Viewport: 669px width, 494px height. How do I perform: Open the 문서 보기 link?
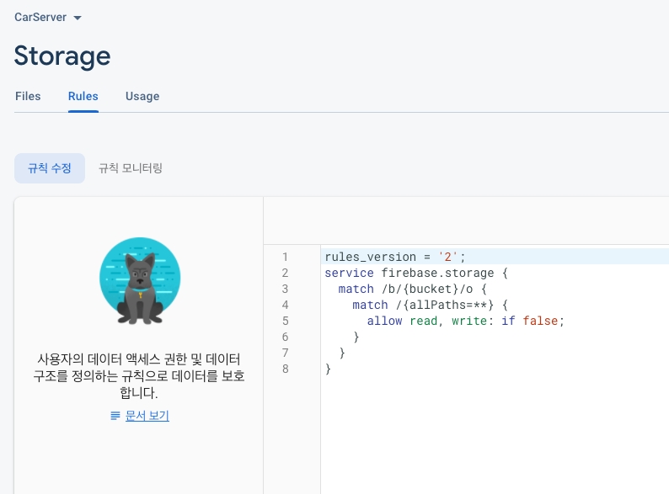[147, 416]
